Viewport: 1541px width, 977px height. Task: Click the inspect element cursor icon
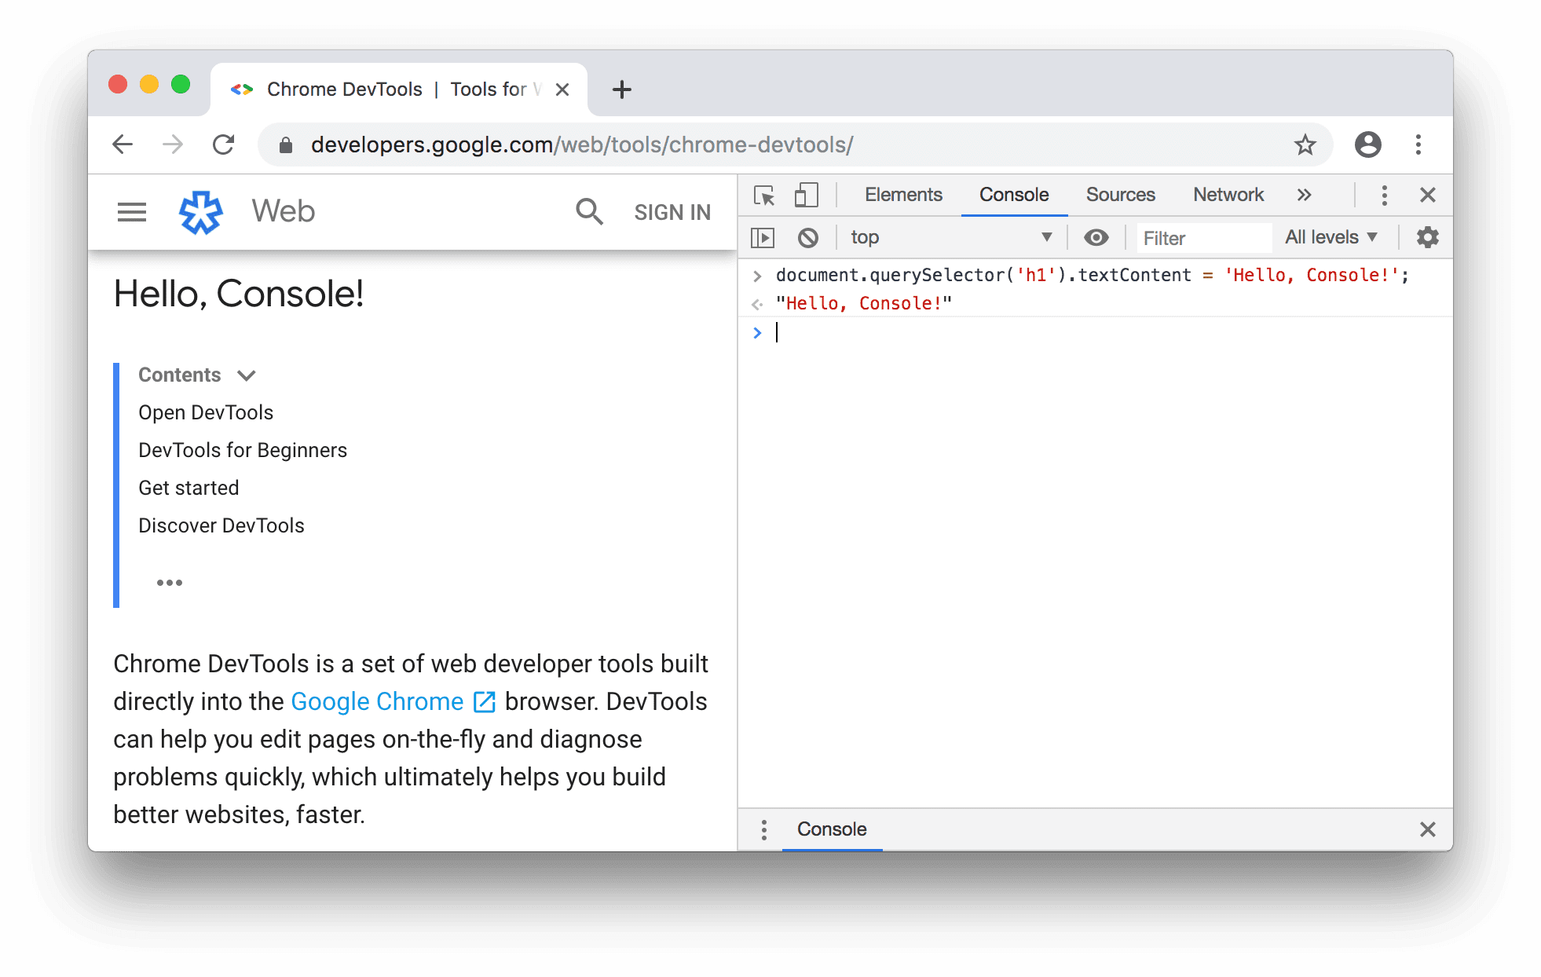point(763,193)
